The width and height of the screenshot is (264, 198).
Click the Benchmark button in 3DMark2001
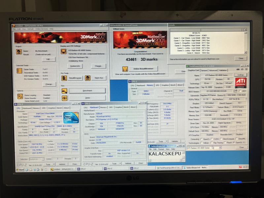(87, 91)
